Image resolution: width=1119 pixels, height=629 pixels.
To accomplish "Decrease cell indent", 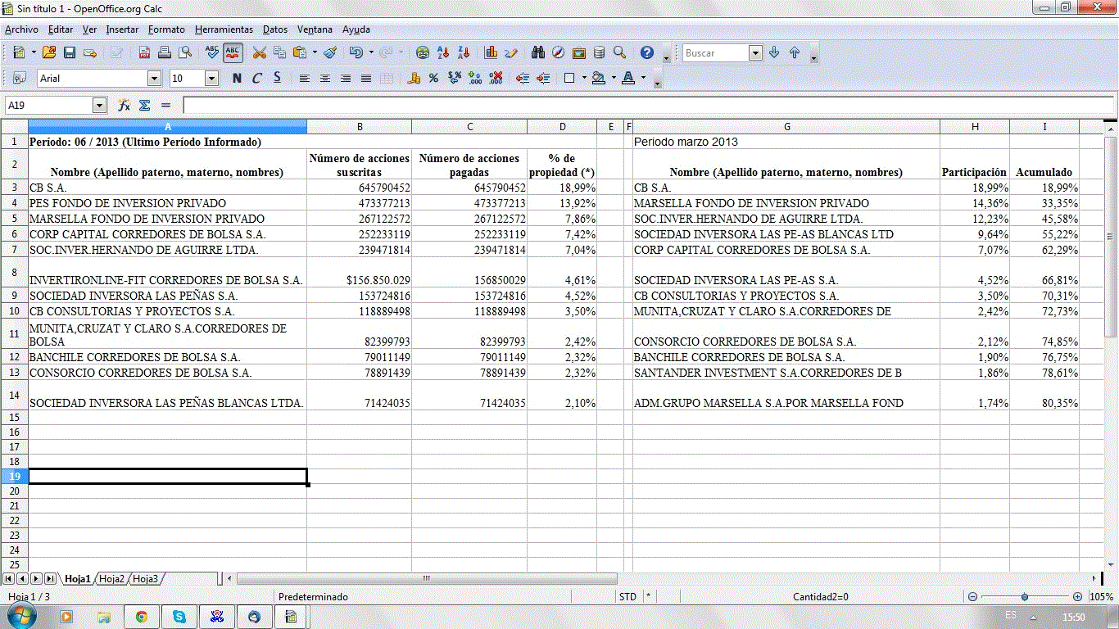I will point(523,79).
